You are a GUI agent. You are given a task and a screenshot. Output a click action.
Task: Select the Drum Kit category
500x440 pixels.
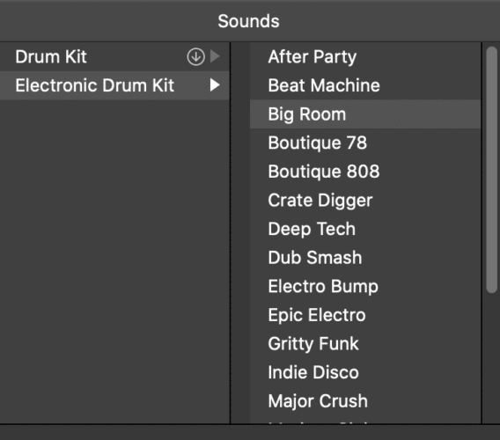114,56
